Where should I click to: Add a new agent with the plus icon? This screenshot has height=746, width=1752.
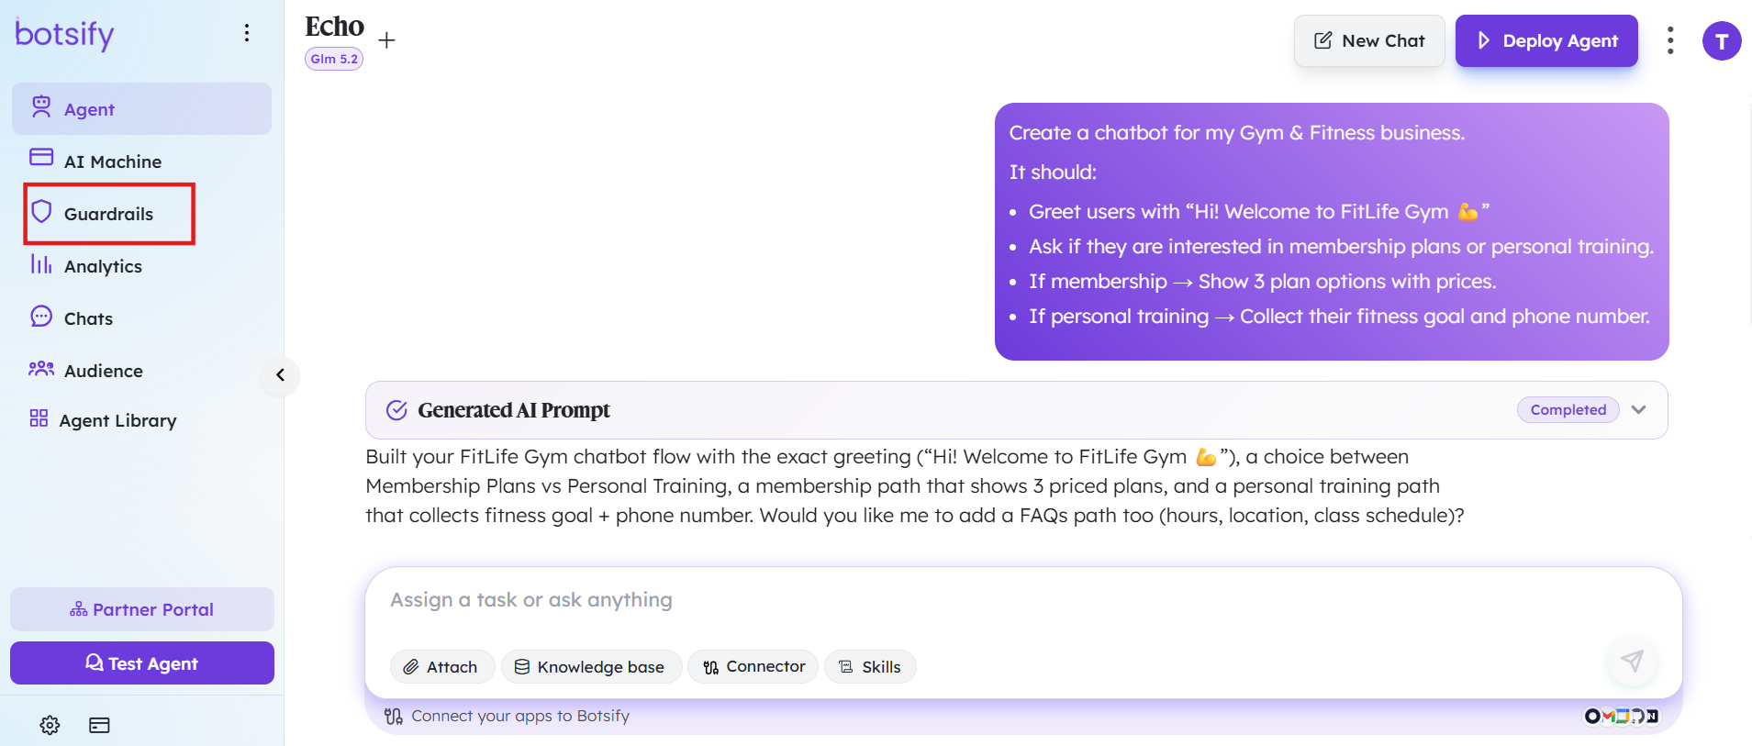coord(387,40)
